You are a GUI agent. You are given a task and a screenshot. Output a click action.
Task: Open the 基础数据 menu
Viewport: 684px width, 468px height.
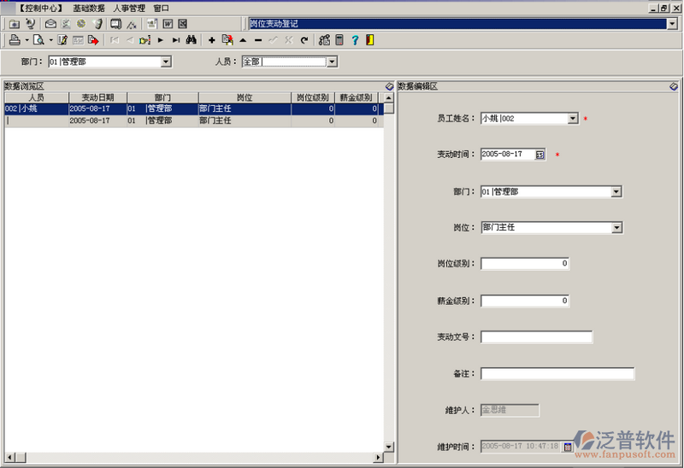pos(89,8)
